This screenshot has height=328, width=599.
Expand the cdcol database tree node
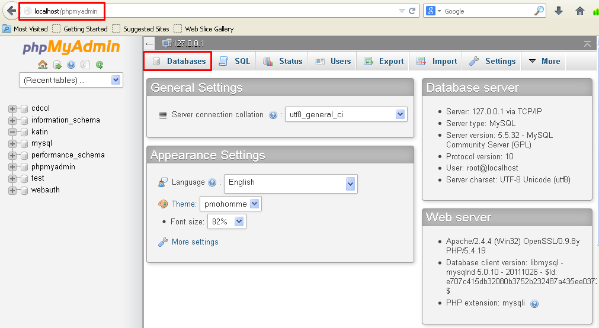(x=12, y=109)
